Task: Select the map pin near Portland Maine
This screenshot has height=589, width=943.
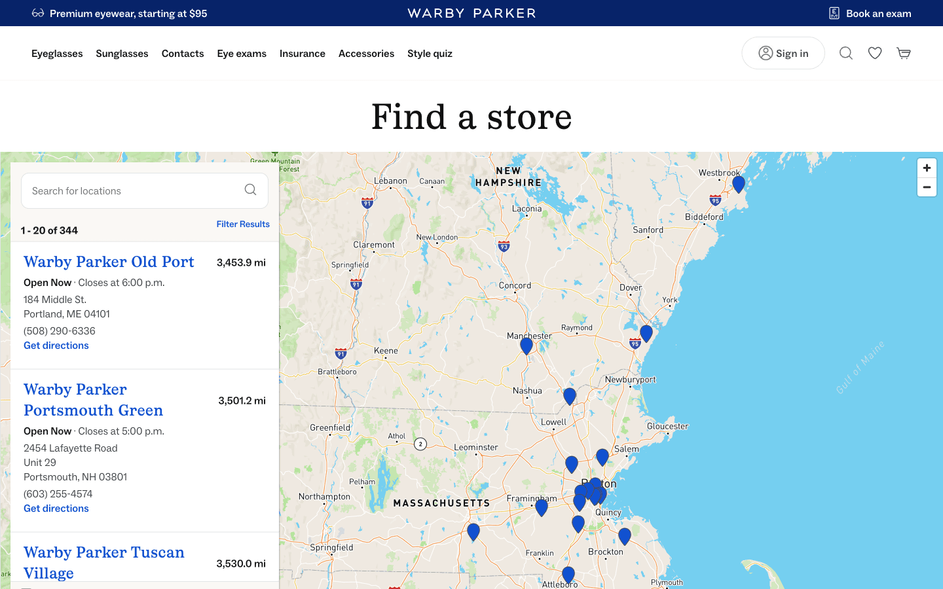Action: (739, 185)
